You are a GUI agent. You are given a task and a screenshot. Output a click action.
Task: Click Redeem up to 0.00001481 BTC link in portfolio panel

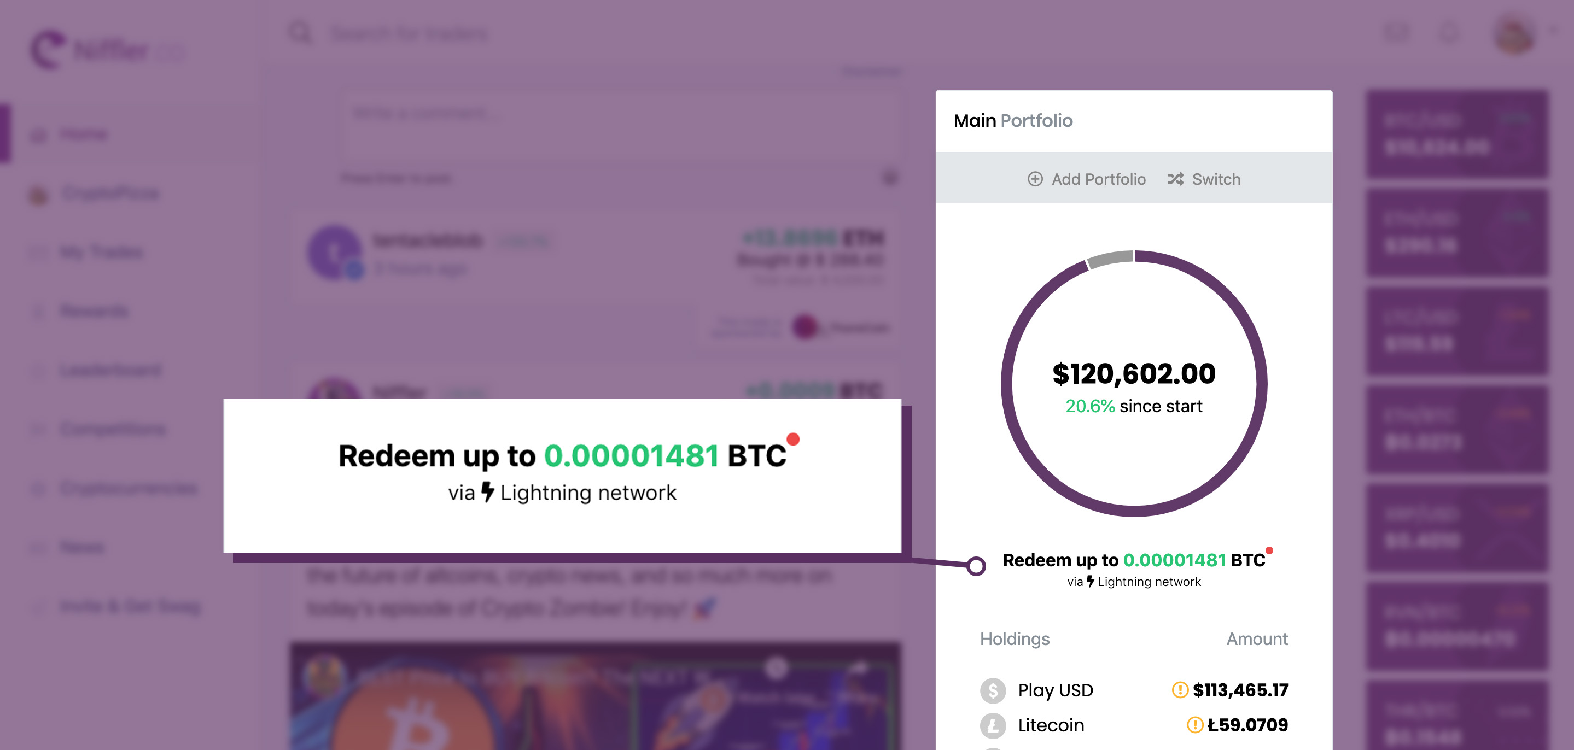coord(1133,560)
